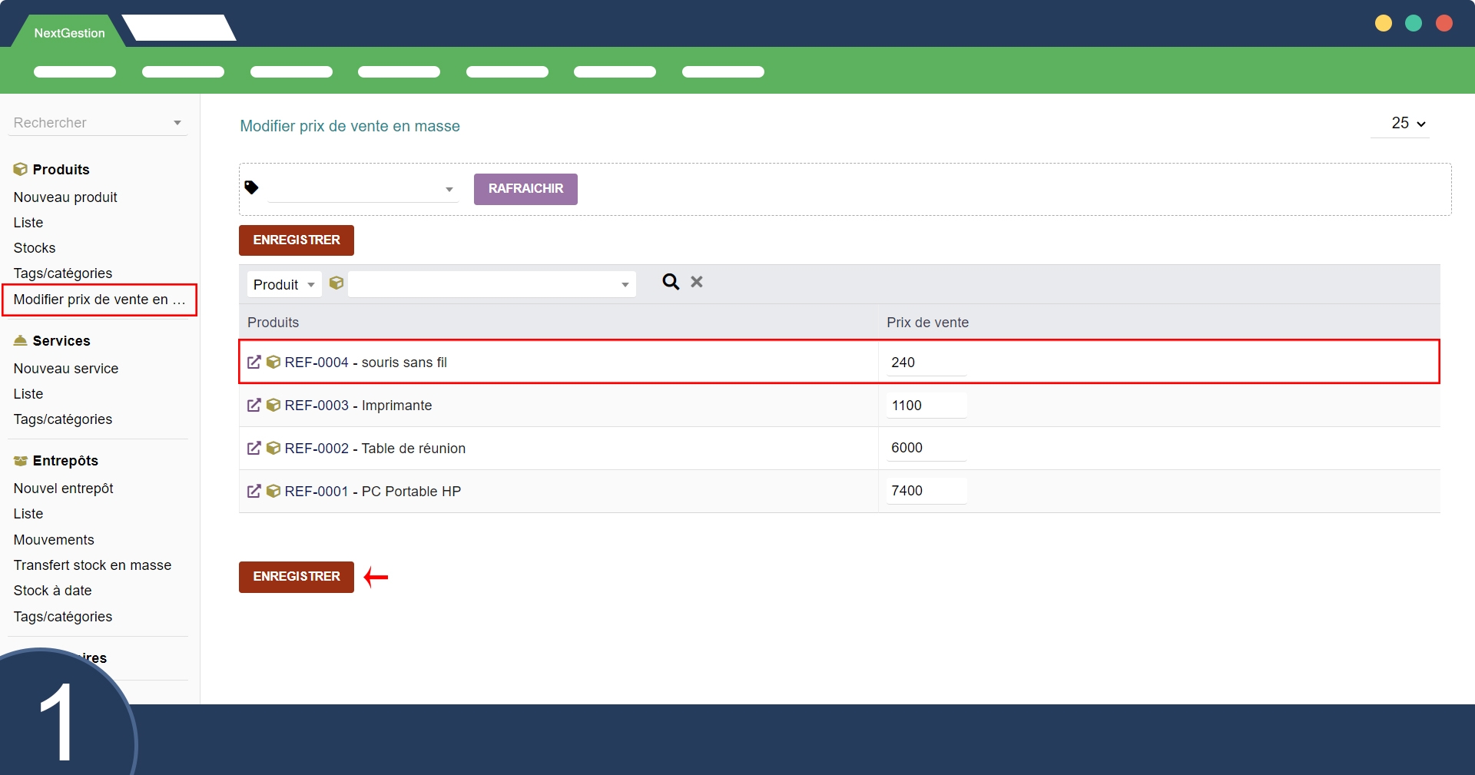Click the bottom ENREGISTRER button
Image resolution: width=1475 pixels, height=775 pixels.
[296, 577]
